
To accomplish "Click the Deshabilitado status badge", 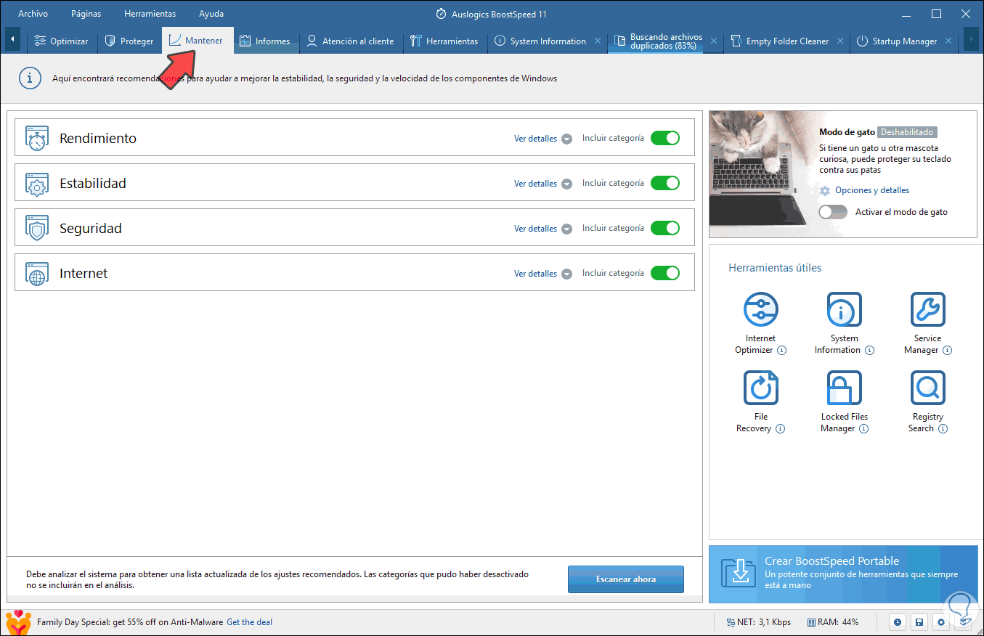I will (907, 132).
